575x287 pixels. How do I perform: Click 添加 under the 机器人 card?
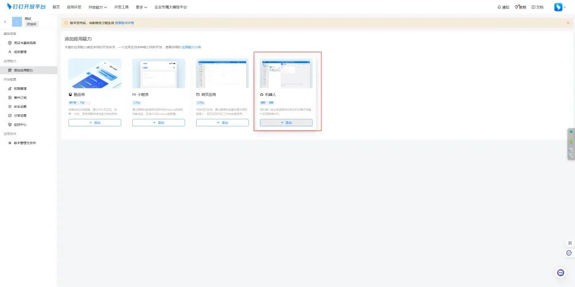pyautogui.click(x=286, y=123)
